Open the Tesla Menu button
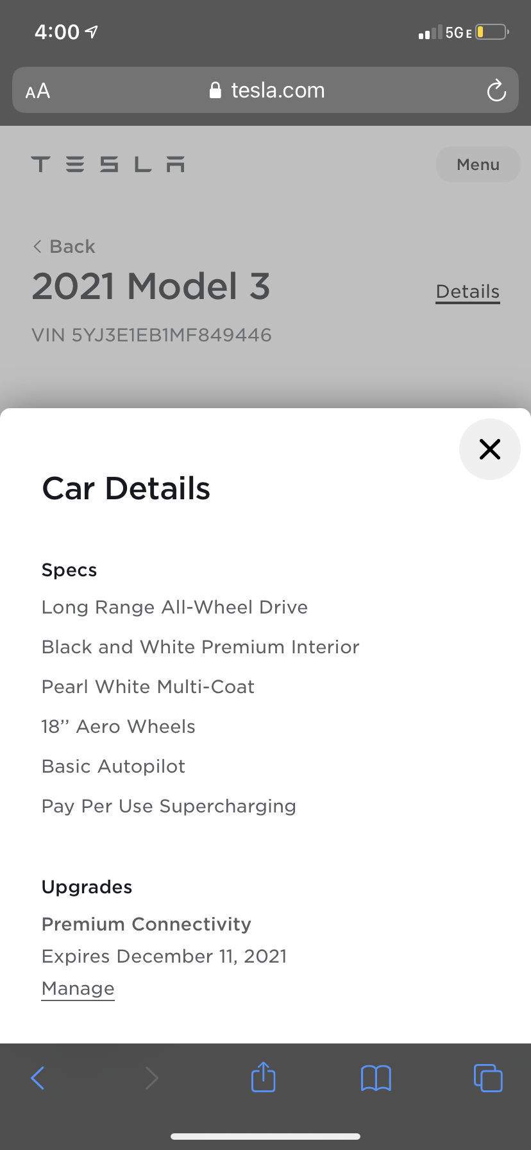 [x=478, y=164]
